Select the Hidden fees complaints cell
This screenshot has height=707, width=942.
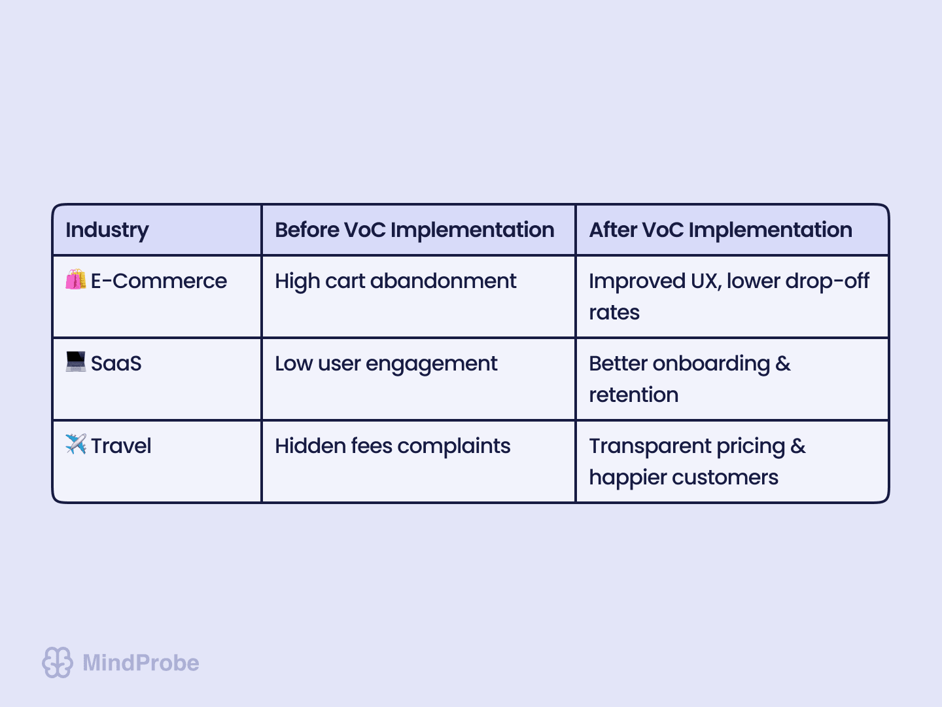pos(392,446)
